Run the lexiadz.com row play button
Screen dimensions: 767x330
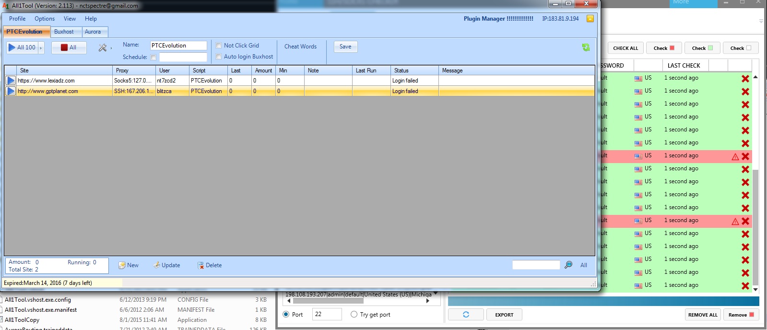click(11, 81)
